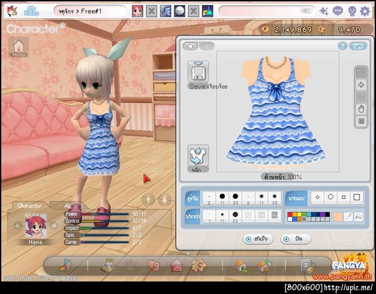Click the Save floppy disk icon

coord(198,71)
